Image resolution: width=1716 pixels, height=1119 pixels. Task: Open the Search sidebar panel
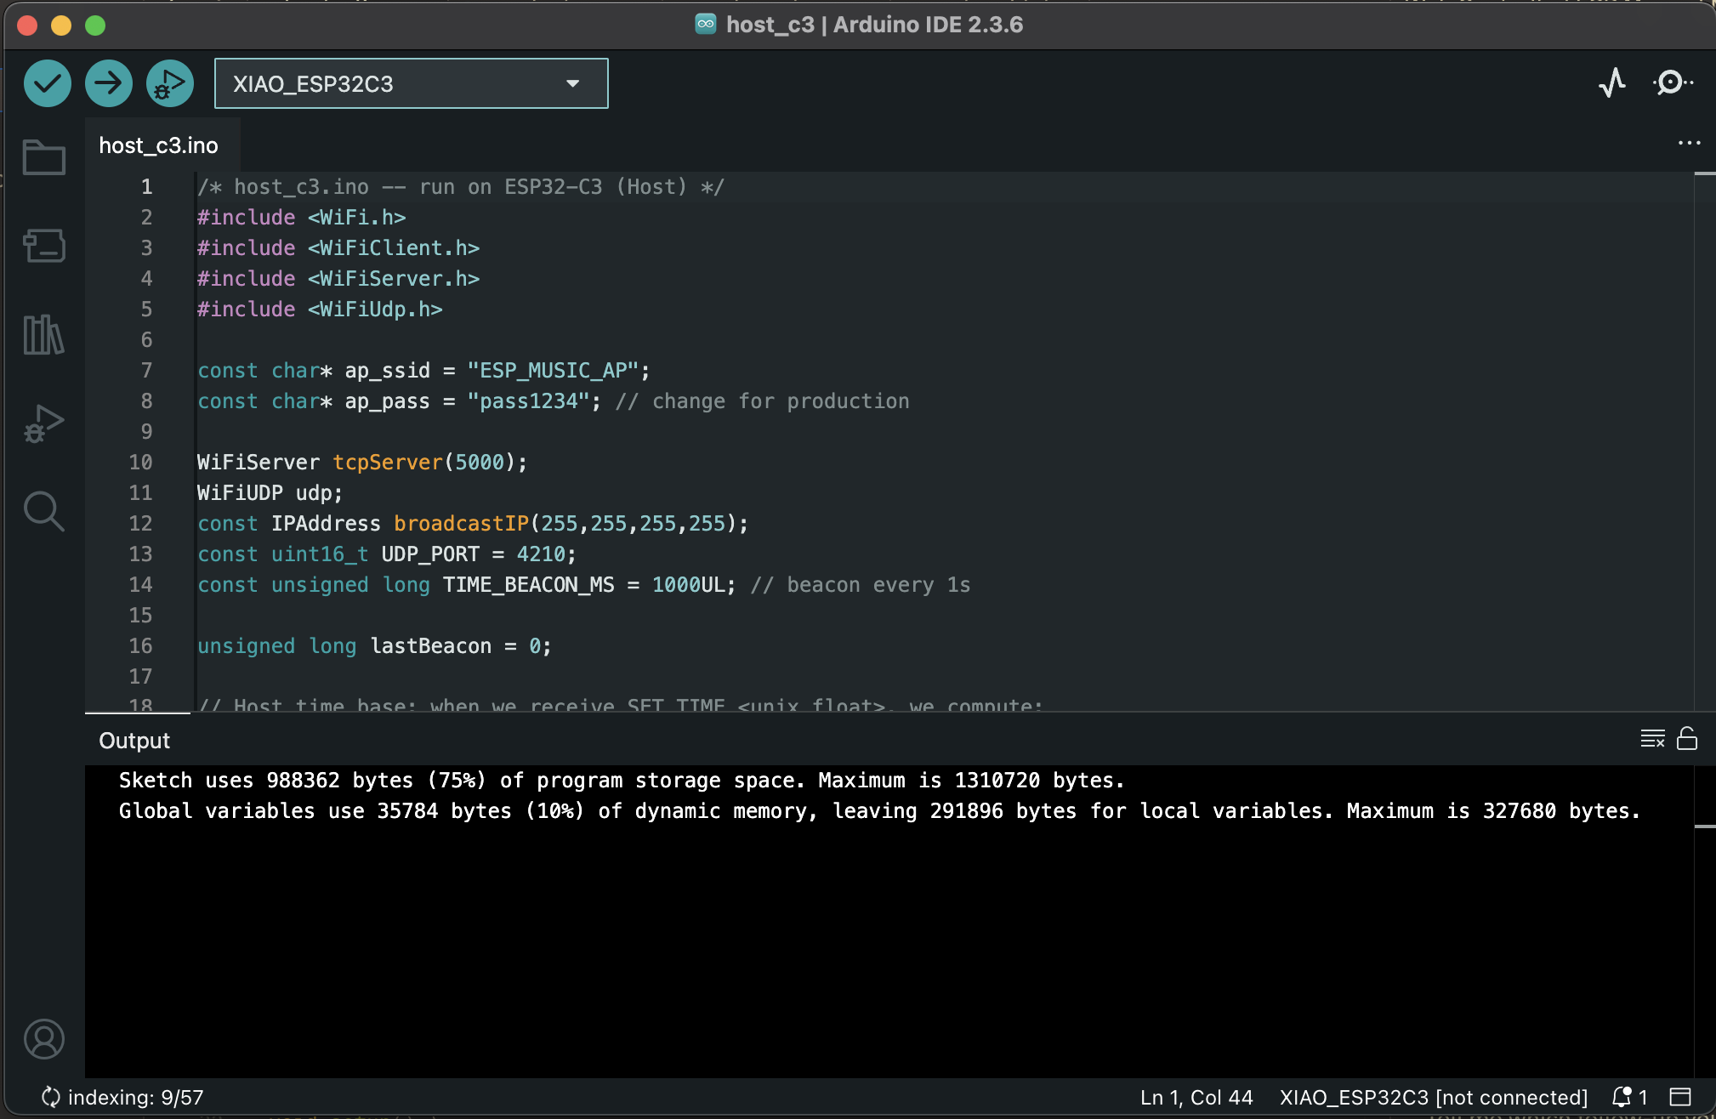click(x=44, y=511)
